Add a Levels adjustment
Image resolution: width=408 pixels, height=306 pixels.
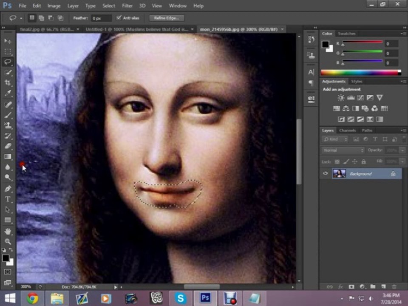click(x=351, y=98)
